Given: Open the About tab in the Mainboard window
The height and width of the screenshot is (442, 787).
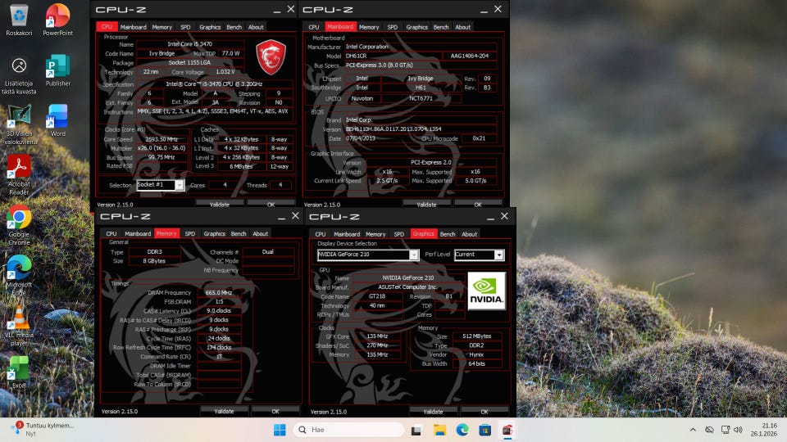Looking at the screenshot, I should point(462,27).
